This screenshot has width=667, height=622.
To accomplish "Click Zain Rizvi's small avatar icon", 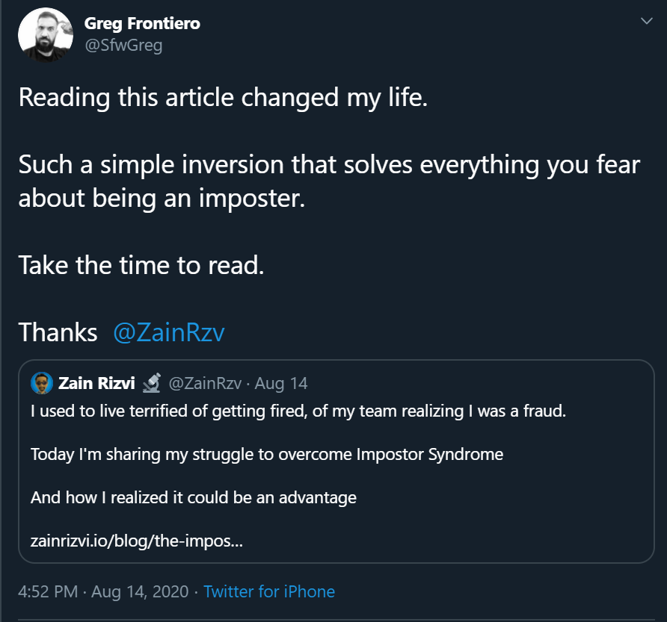I will 42,383.
